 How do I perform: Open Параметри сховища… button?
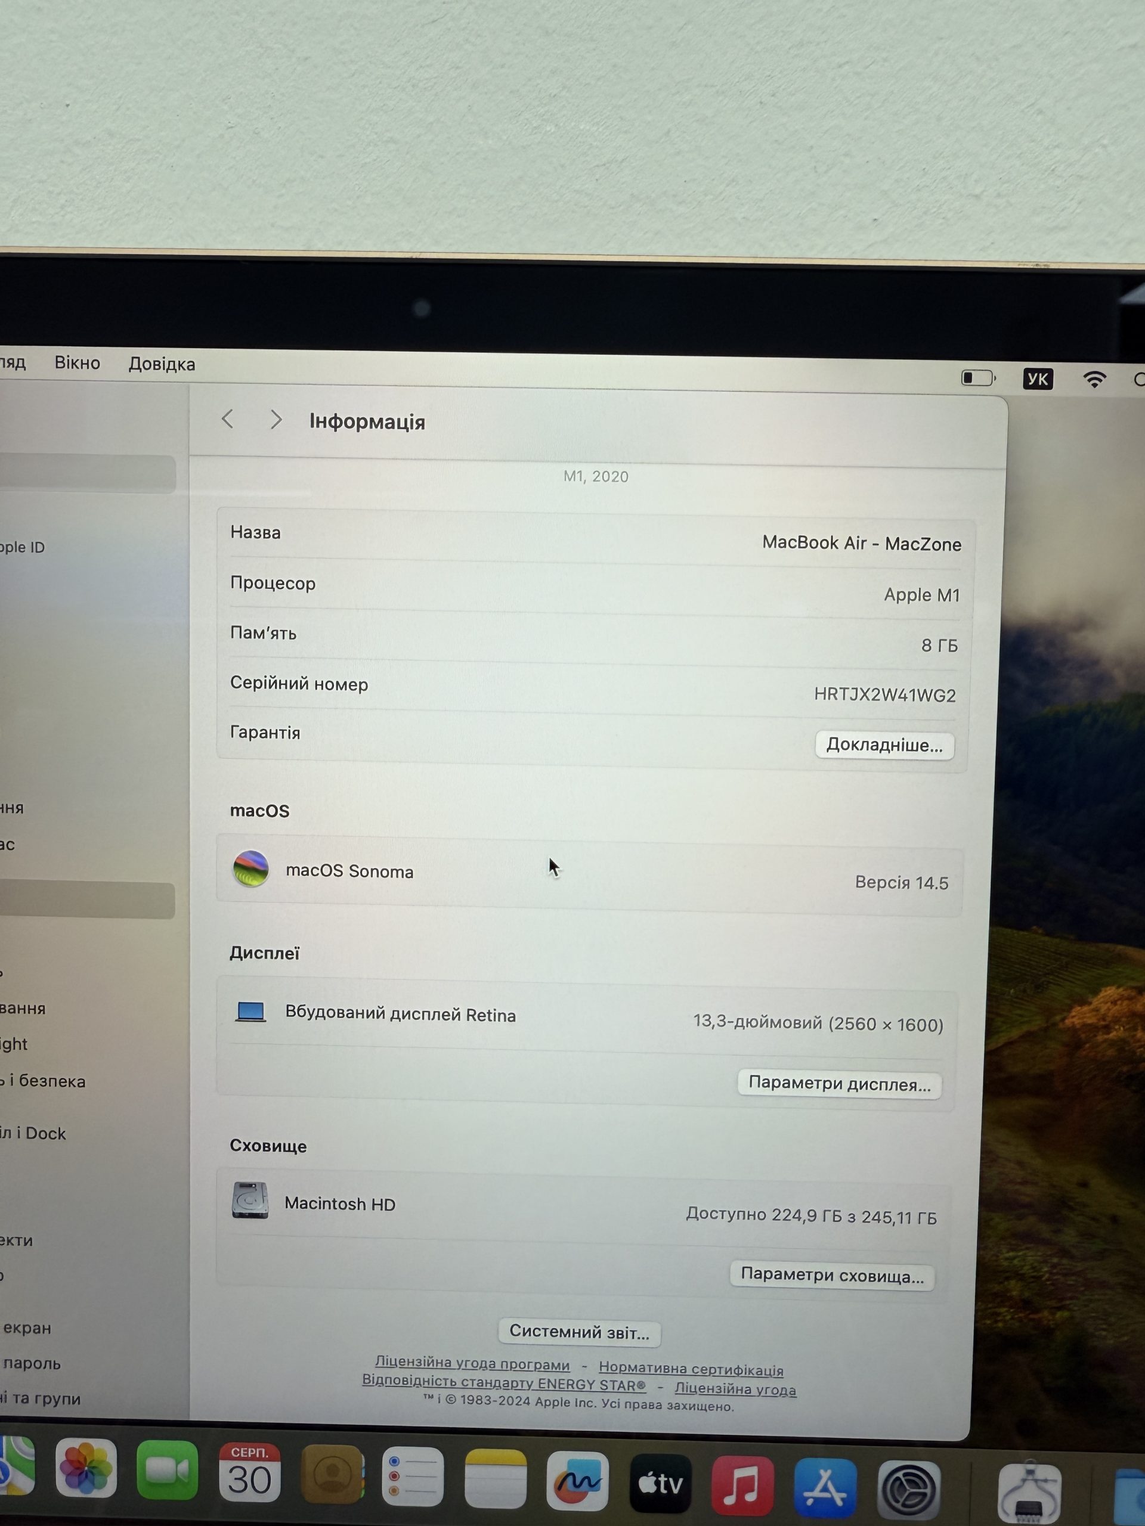832,1276
